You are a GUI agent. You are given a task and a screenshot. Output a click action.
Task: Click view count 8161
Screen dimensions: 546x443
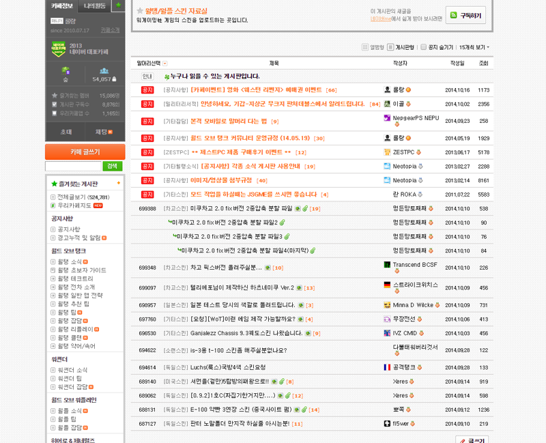point(484,180)
